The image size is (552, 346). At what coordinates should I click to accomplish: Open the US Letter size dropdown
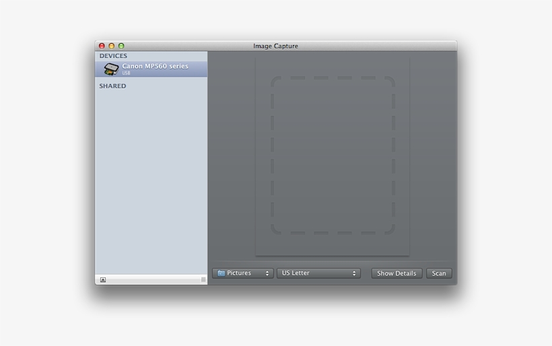(318, 273)
